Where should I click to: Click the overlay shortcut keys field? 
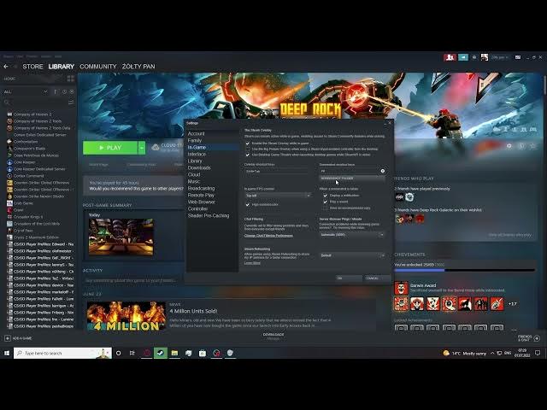coord(277,171)
